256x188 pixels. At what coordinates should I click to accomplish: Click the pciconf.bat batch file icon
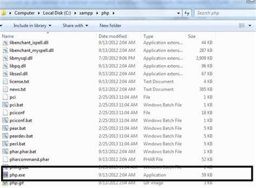pos(5,120)
